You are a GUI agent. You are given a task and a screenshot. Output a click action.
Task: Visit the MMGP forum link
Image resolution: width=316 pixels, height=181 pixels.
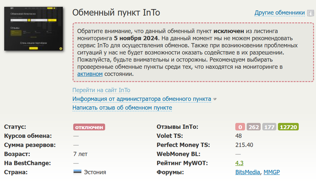tap(272, 172)
